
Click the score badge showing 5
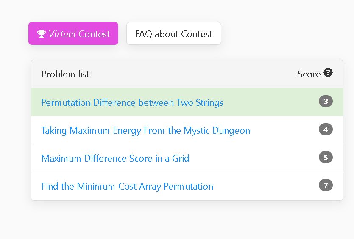click(326, 157)
